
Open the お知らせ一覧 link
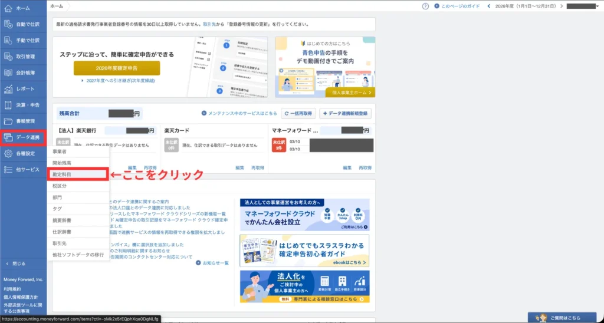[212, 263]
